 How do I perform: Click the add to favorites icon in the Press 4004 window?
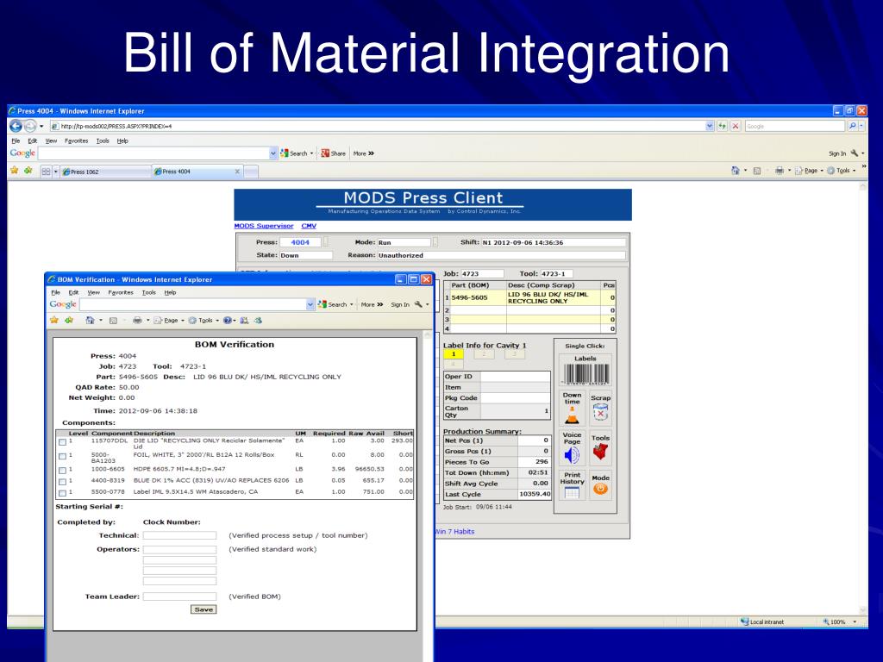click(28, 171)
